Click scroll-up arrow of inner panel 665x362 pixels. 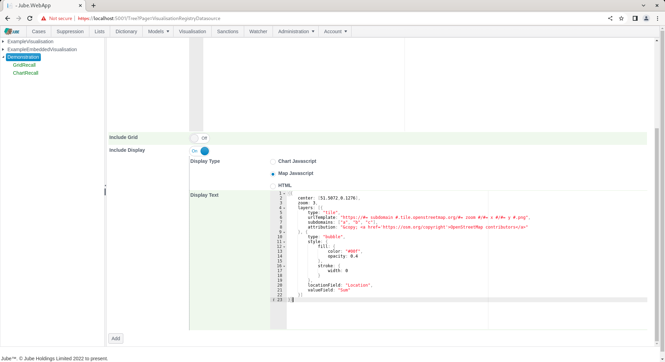(x=657, y=41)
